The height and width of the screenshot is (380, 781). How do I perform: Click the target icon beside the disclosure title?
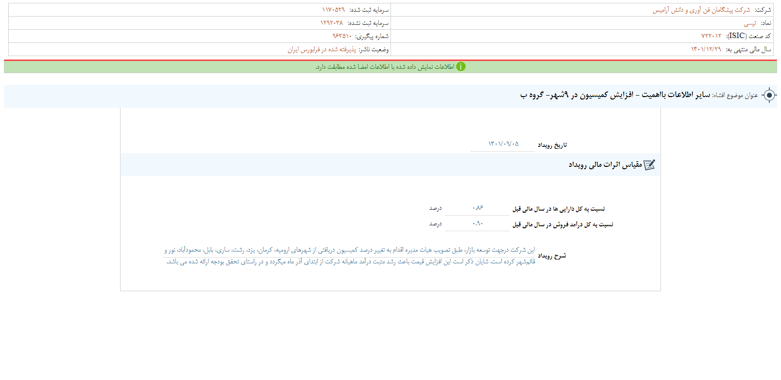tap(769, 95)
